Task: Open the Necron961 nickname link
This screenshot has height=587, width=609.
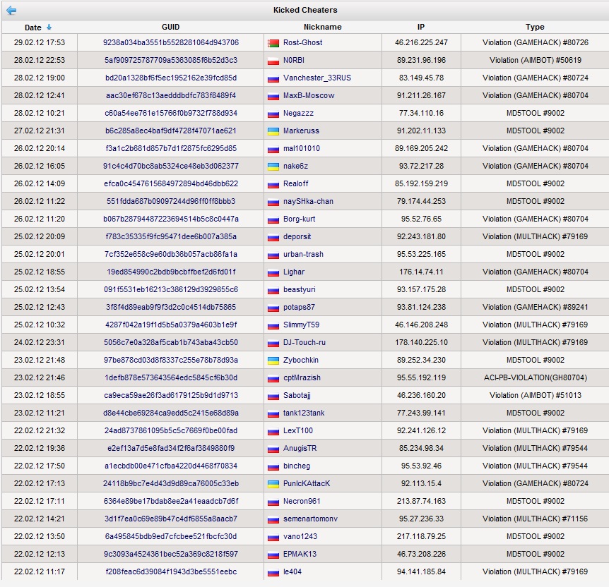Action: pyautogui.click(x=302, y=501)
